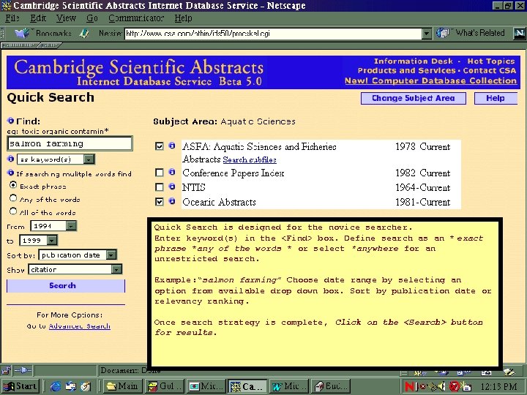This screenshot has height=395, width=527.
Task: Expand the URL address history dropdown
Action: (x=427, y=33)
